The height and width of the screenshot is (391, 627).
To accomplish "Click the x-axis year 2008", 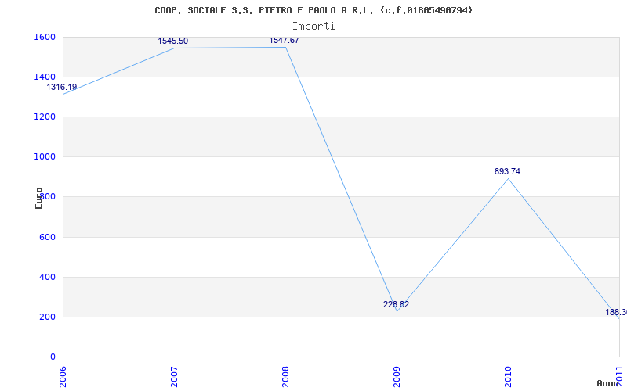I will 285,378.
